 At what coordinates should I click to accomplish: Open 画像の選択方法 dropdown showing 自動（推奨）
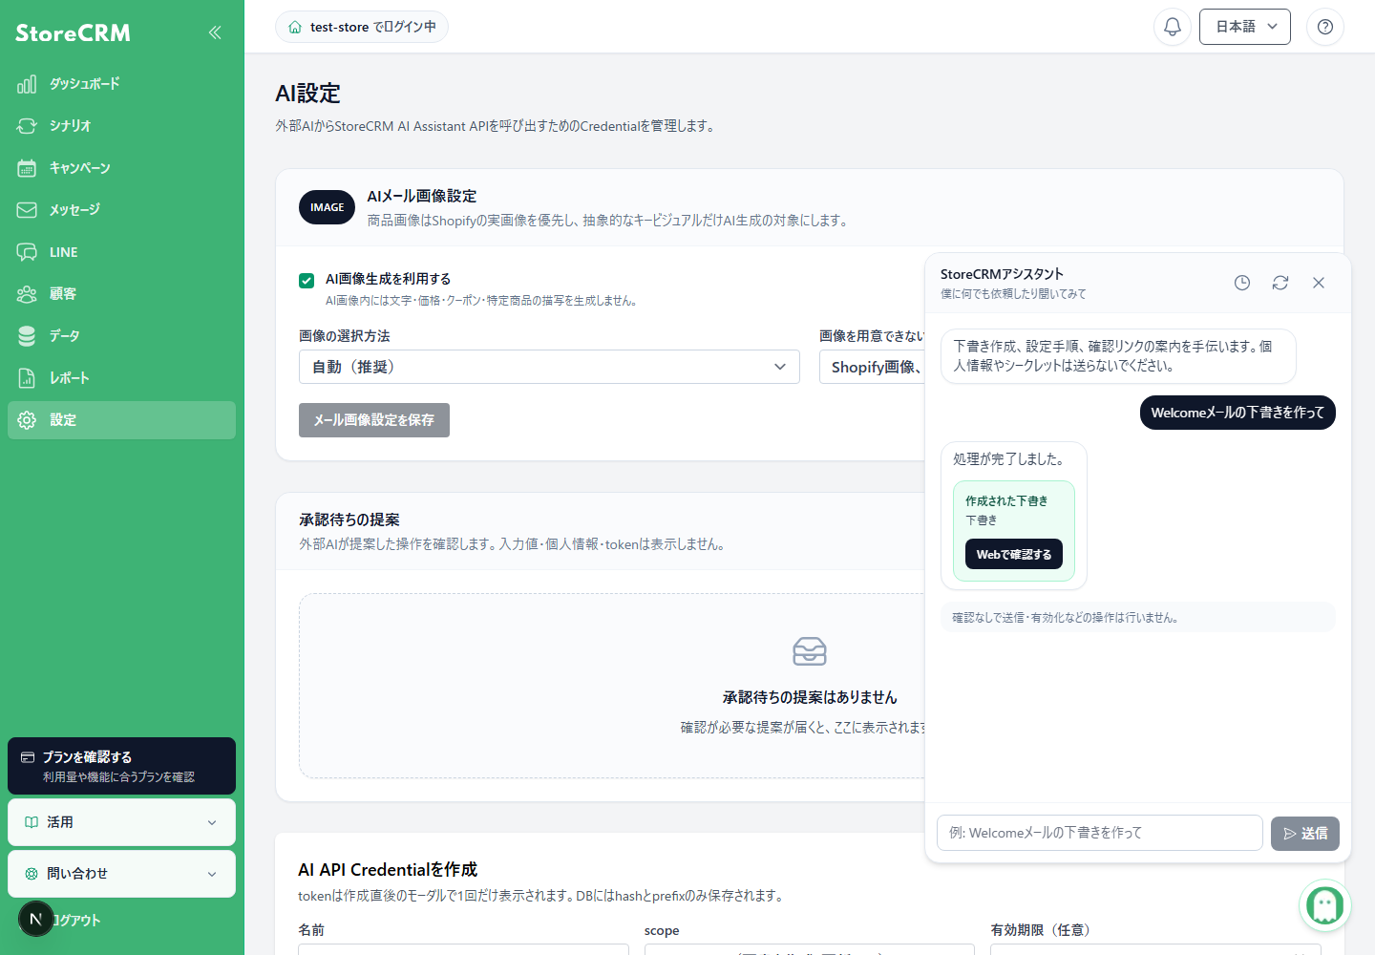tap(549, 367)
